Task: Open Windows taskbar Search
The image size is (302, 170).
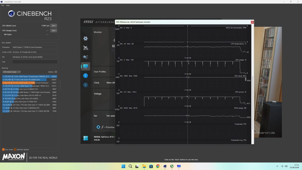Action: click(130, 166)
